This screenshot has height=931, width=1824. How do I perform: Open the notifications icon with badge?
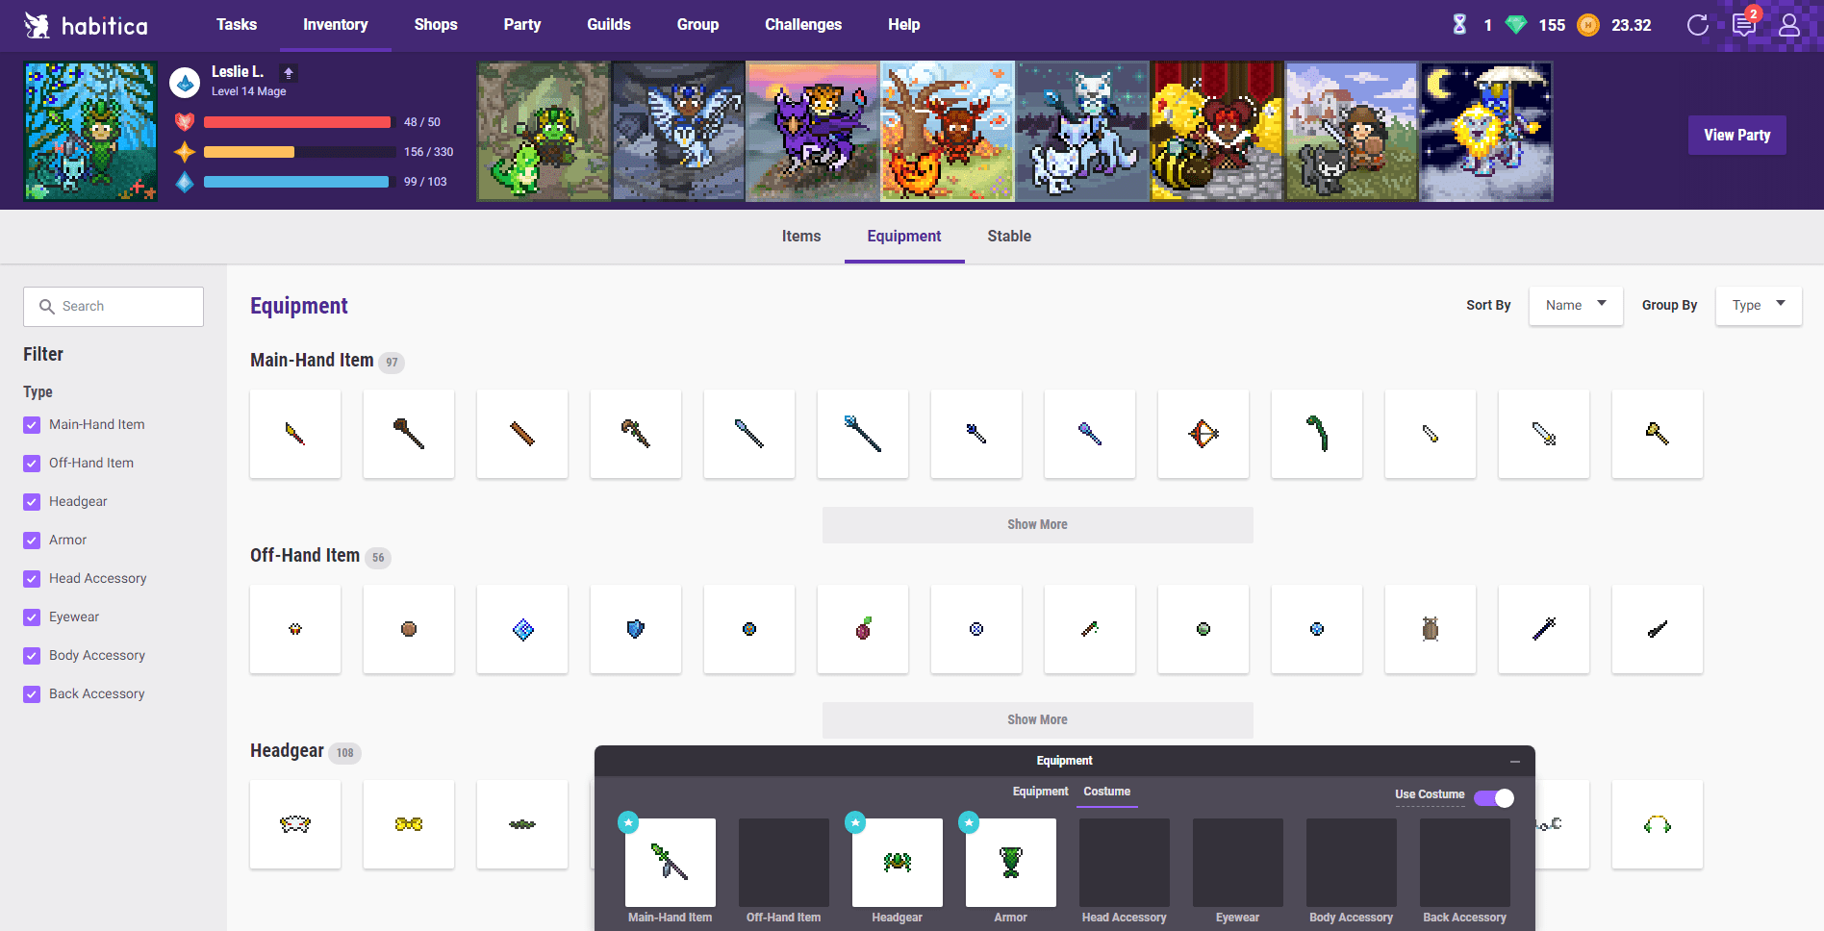pyautogui.click(x=1744, y=24)
